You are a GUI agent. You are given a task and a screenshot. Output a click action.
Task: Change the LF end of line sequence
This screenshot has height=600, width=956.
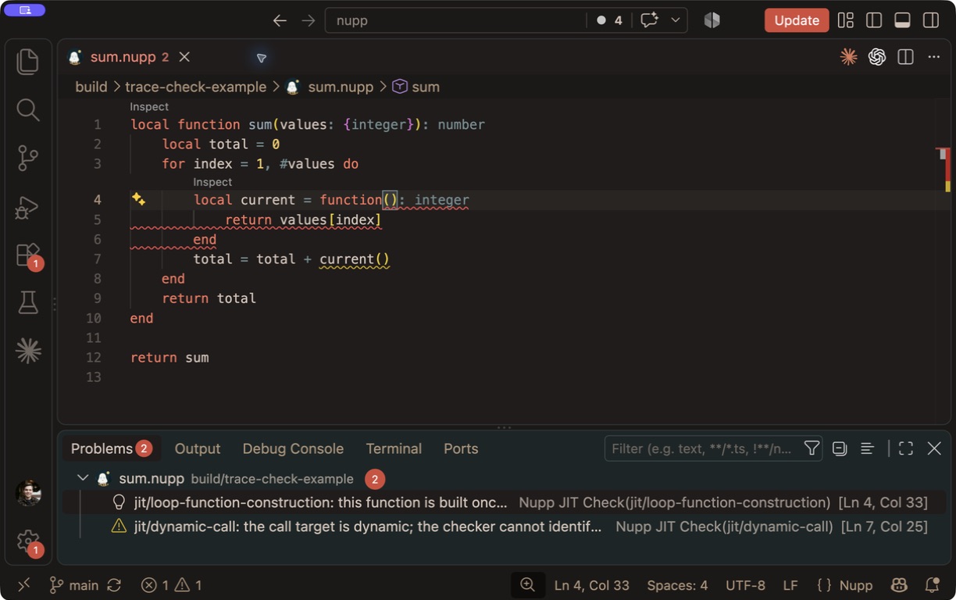pos(790,585)
